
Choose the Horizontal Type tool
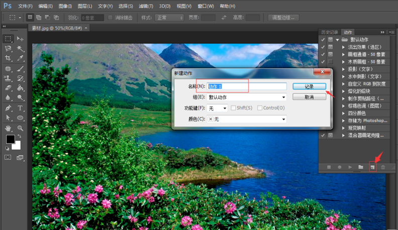point(21,108)
